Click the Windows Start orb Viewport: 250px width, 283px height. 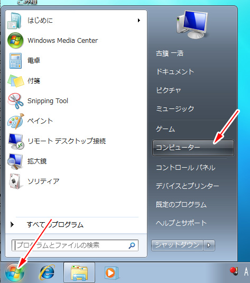click(14, 272)
